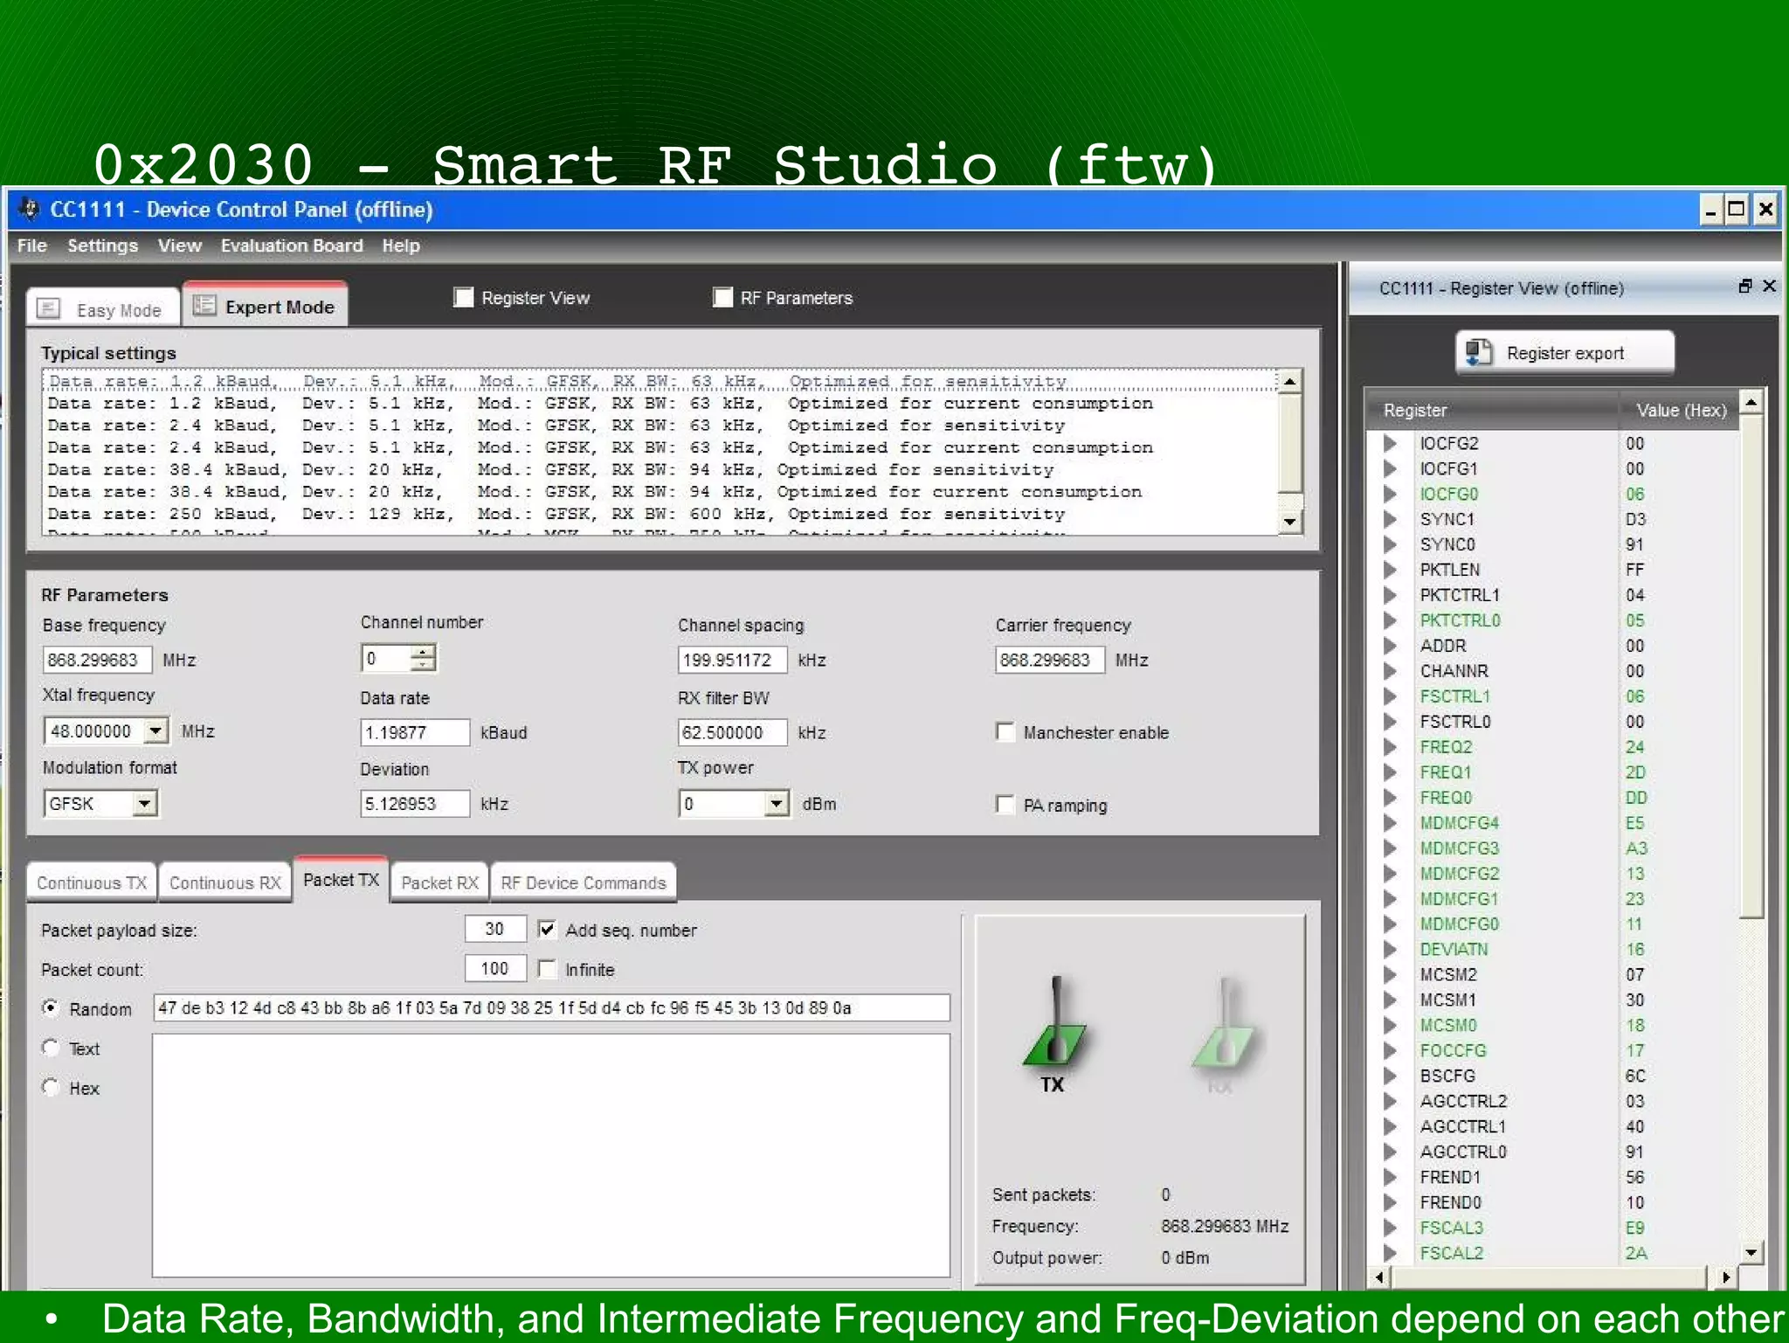Open the Xtal frequency dropdown
1789x1343 pixels.
(x=155, y=730)
